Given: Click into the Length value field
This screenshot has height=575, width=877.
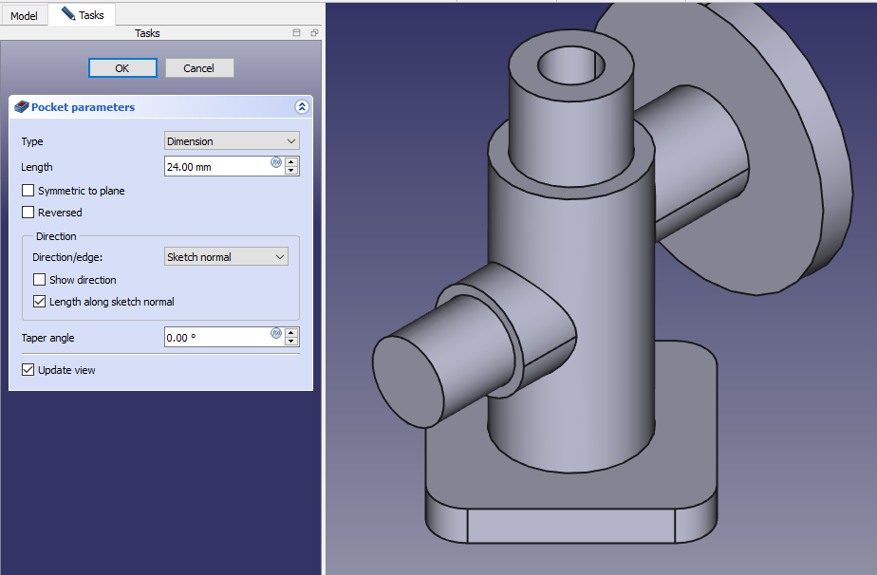Looking at the screenshot, I should pyautogui.click(x=216, y=167).
